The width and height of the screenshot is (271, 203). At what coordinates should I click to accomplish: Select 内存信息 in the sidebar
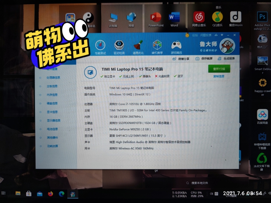tap(52, 95)
